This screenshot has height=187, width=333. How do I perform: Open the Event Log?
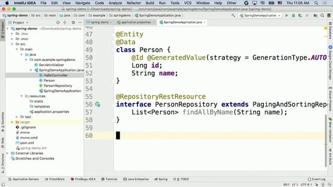pyautogui.click(x=316, y=179)
